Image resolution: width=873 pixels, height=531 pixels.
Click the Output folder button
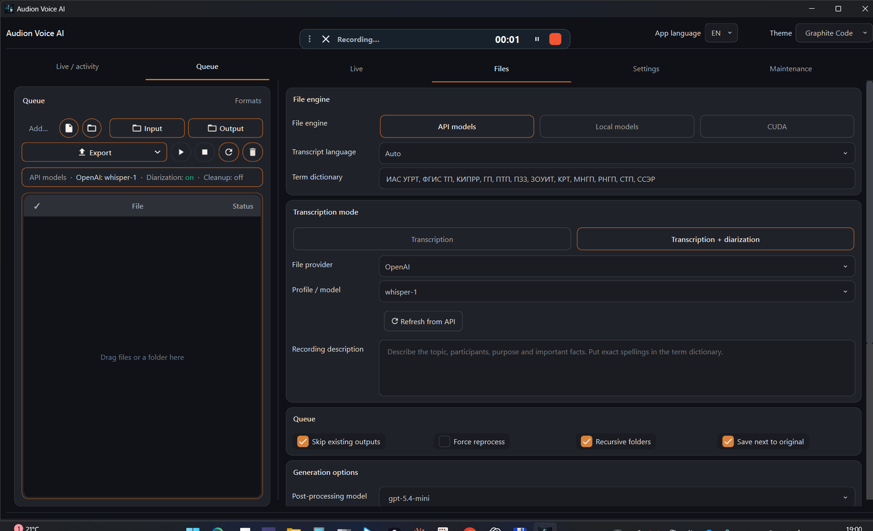point(225,128)
